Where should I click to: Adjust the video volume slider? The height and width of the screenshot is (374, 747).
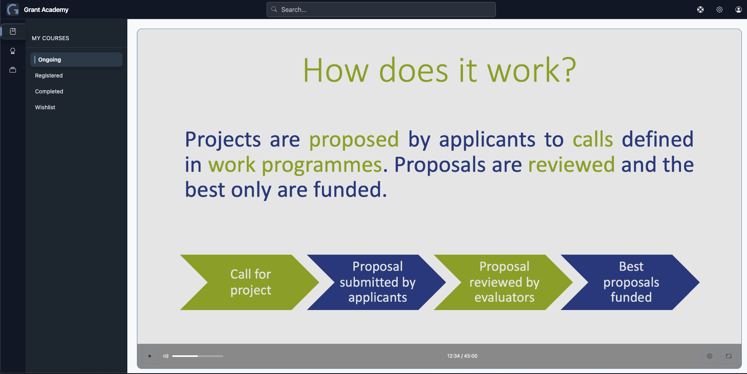pyautogui.click(x=198, y=356)
